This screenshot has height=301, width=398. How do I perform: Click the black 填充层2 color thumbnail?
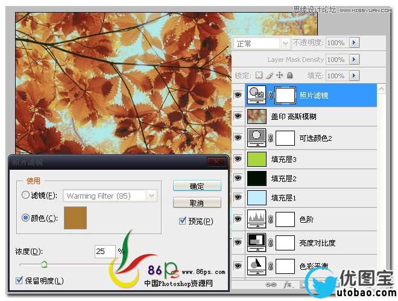(x=257, y=178)
